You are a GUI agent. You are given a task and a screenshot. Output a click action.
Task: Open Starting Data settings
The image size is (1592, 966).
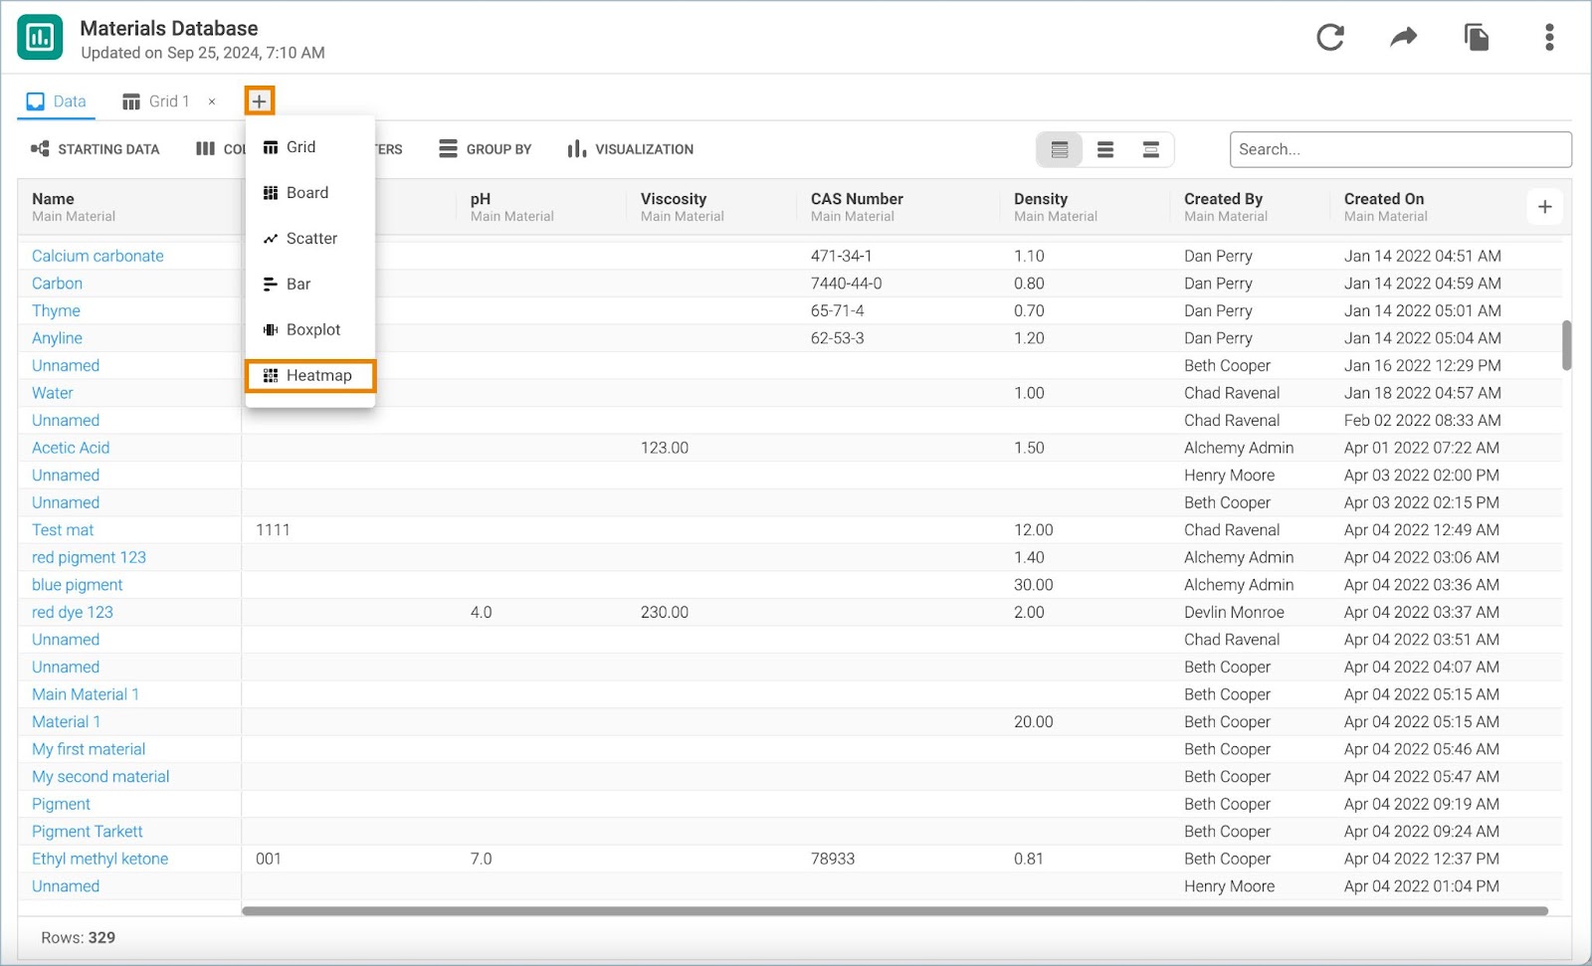coord(95,149)
